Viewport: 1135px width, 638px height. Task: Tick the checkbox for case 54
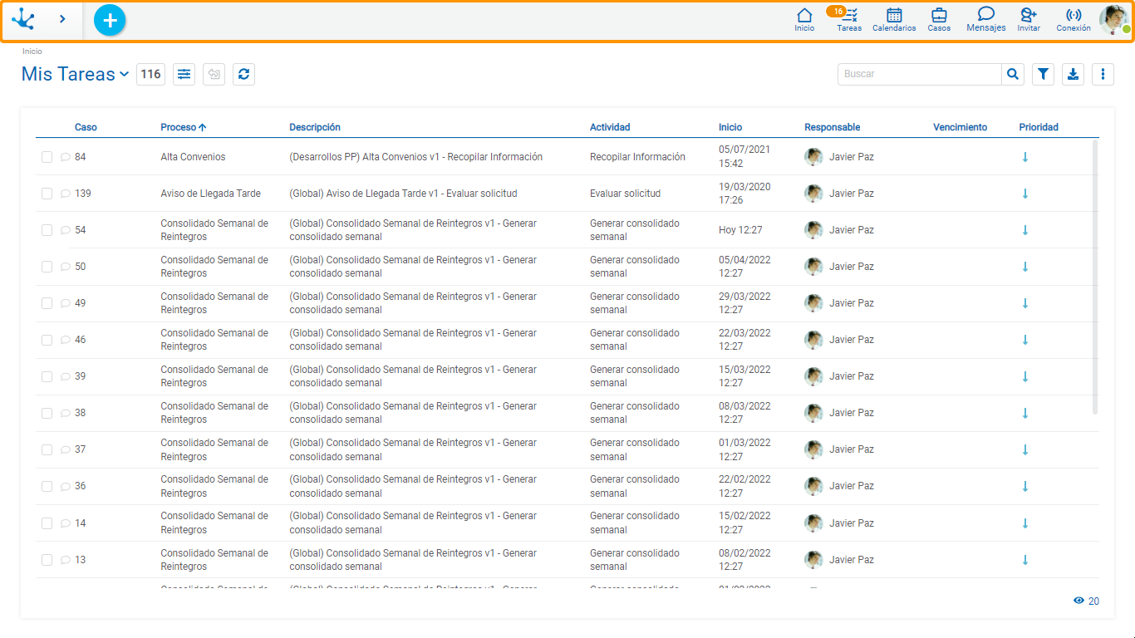coord(47,230)
